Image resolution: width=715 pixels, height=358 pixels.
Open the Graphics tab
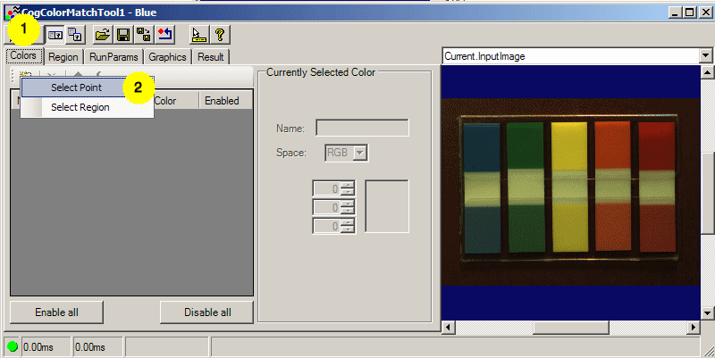point(167,57)
